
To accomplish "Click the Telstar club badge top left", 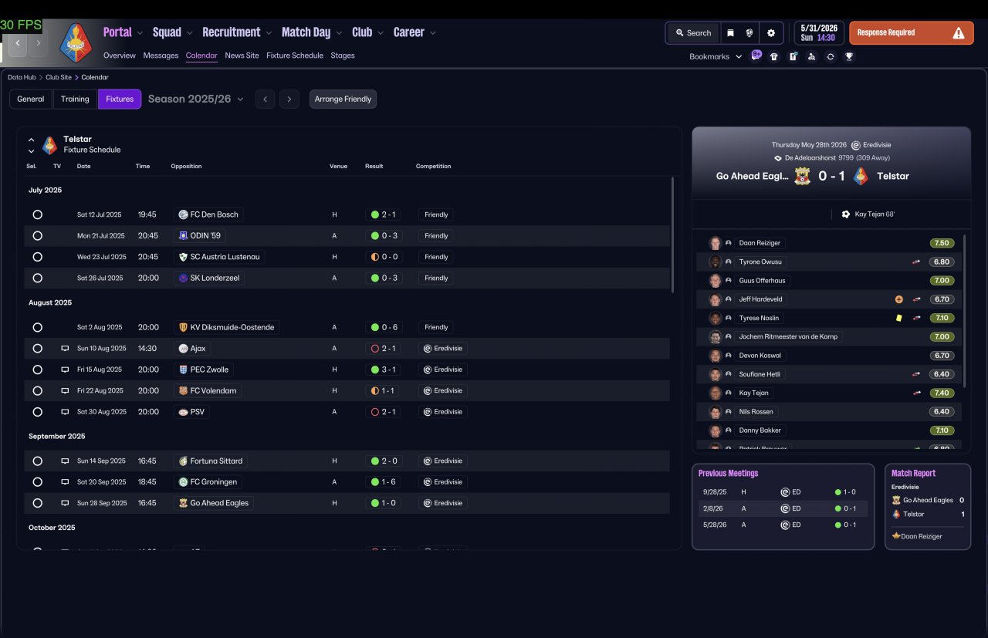I will 76,42.
